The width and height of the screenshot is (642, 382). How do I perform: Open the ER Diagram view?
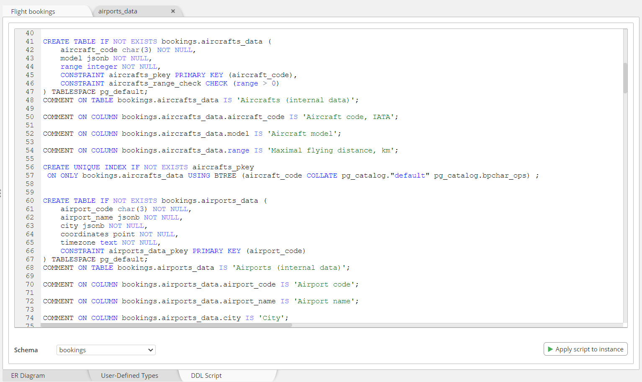[28, 375]
